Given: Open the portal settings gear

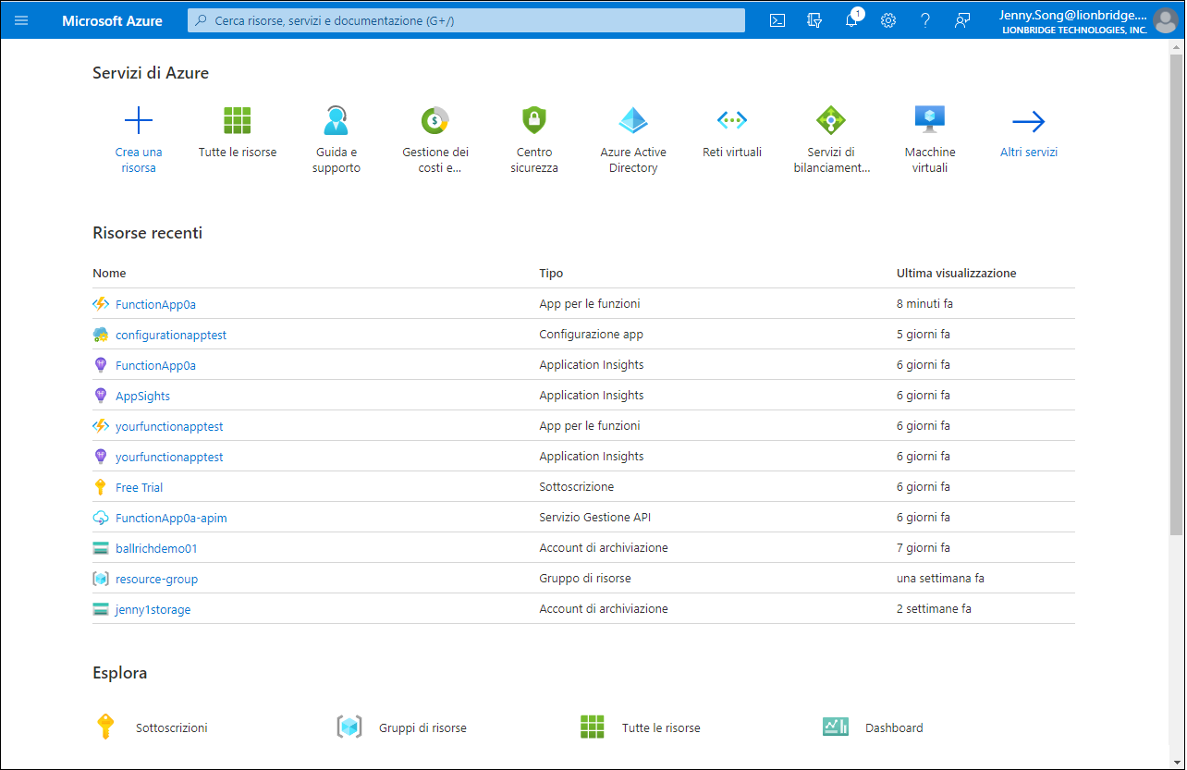Looking at the screenshot, I should [x=888, y=19].
